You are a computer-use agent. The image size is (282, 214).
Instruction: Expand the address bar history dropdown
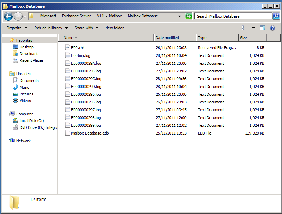pyautogui.click(x=180, y=16)
